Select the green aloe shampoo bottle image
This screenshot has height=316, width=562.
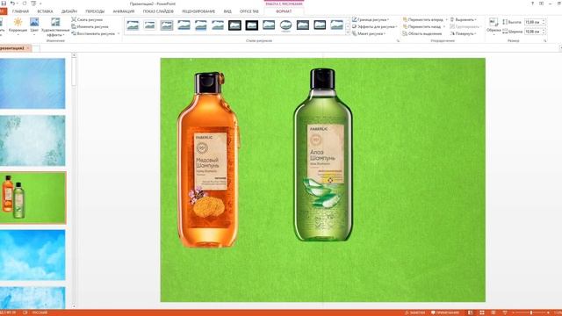[x=323, y=154]
